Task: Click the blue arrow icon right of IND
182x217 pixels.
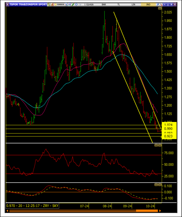Action: (158, 4)
